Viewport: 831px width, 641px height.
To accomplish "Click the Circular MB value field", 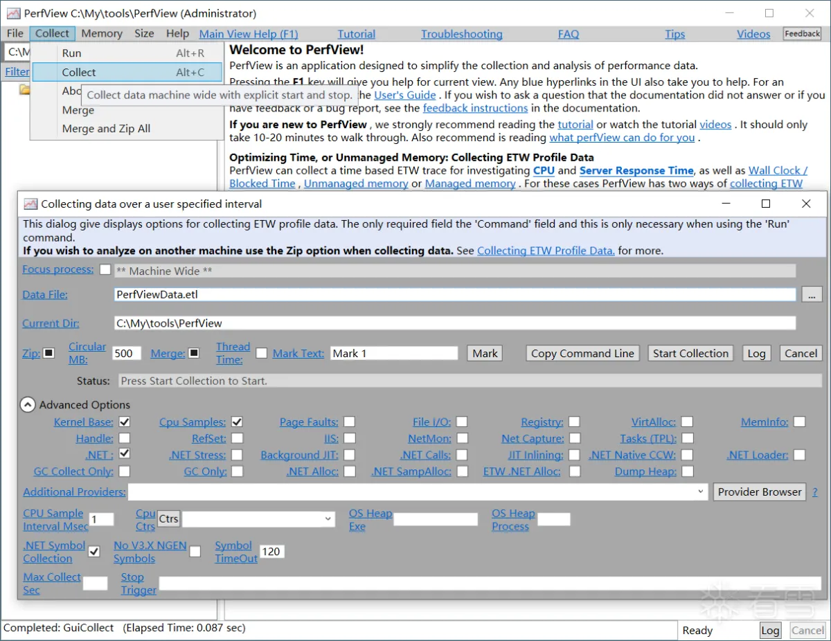I will tap(127, 353).
